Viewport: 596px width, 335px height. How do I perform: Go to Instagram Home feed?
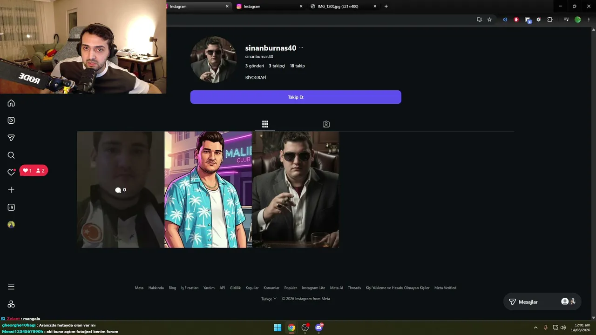point(11,103)
